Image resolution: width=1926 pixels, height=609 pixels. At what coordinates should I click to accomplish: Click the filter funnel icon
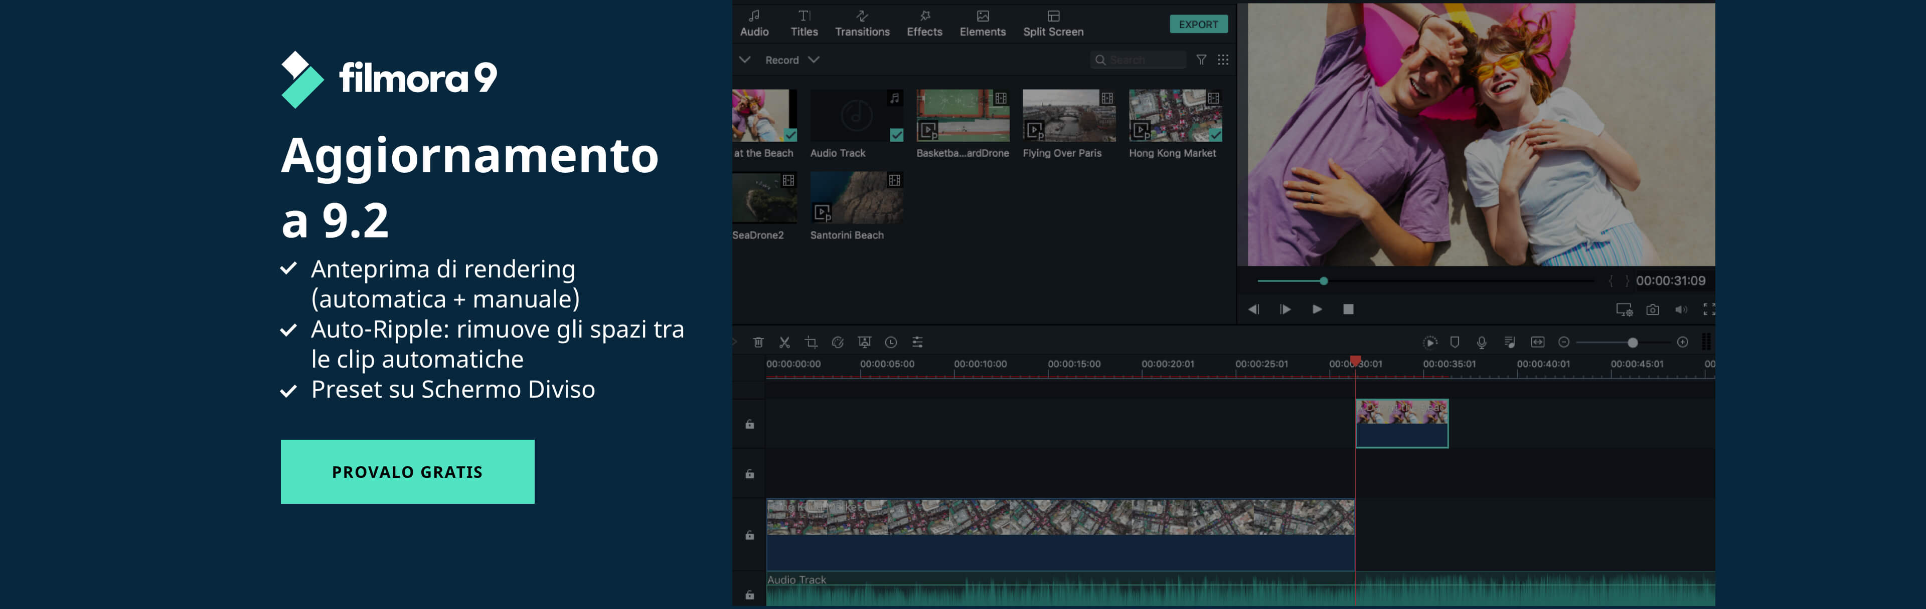[1201, 60]
